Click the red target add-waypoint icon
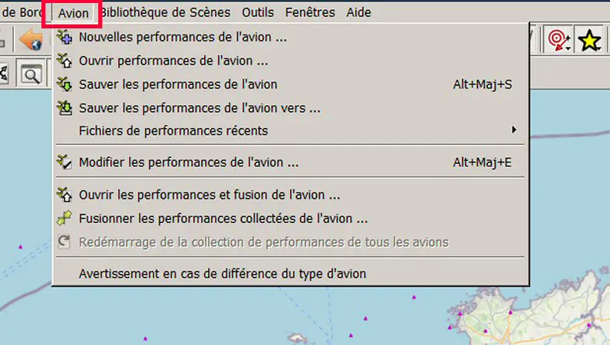The width and height of the screenshot is (610, 345). point(556,40)
